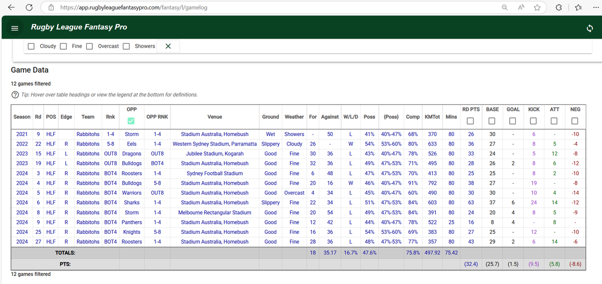Click the Edge column header
The width and height of the screenshot is (602, 284).
tap(66, 117)
